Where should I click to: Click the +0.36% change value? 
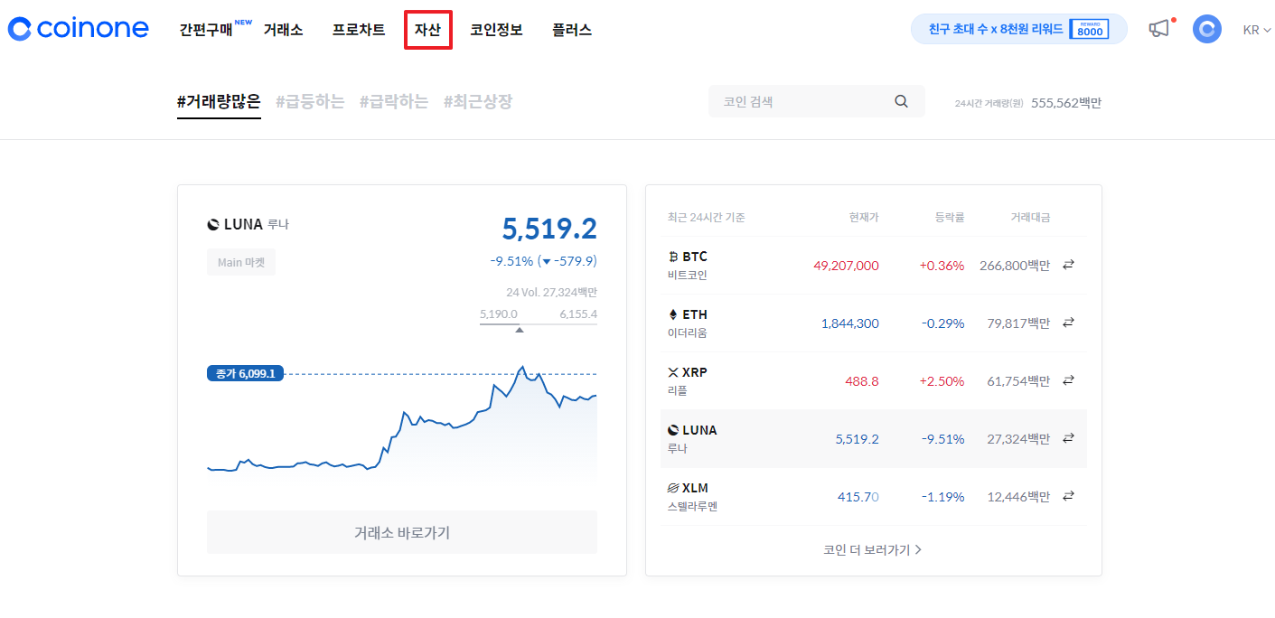pos(942,266)
